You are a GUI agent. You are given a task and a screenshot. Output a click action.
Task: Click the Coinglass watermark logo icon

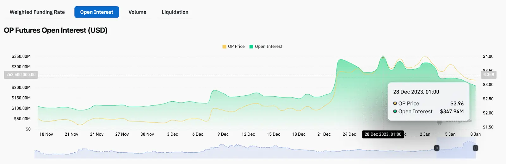point(439,122)
